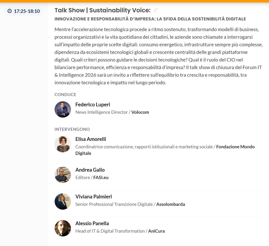Image resolution: width=269 pixels, height=246 pixels.
Task: Open Andrea Gallo's profile photo
Action: tap(63, 175)
